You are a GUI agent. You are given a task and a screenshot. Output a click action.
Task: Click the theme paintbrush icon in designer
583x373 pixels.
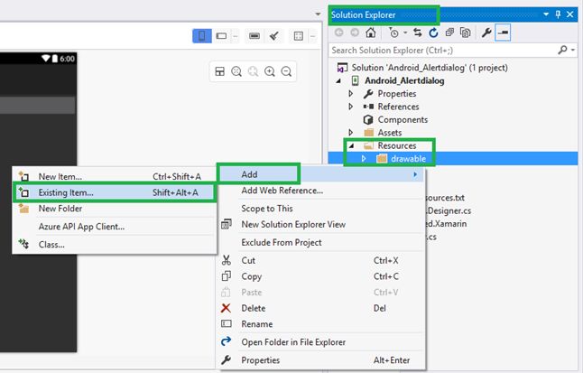tap(274, 36)
